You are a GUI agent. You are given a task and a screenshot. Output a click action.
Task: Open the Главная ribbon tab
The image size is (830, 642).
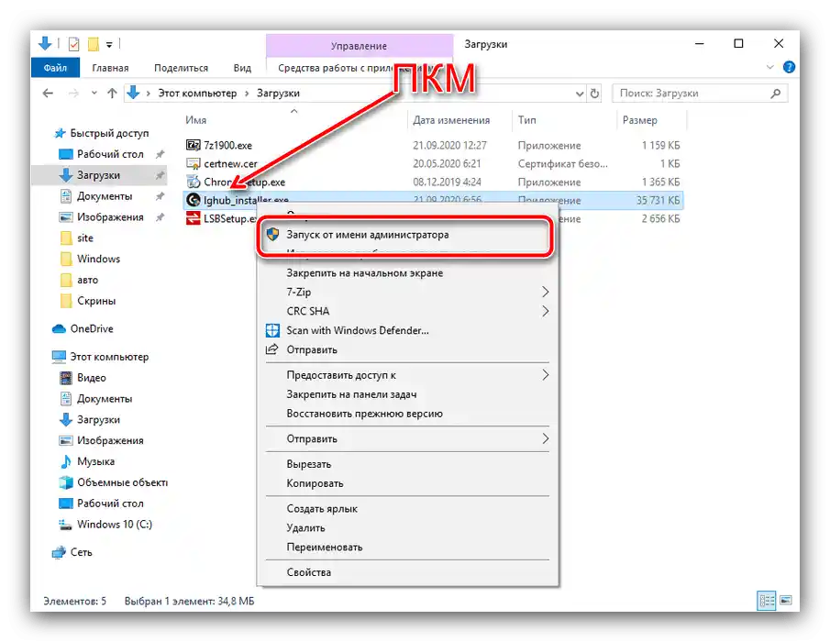click(110, 68)
